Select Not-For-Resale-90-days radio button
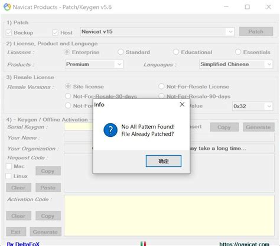Image resolution: width=280 pixels, height=246 pixels. 161,96
